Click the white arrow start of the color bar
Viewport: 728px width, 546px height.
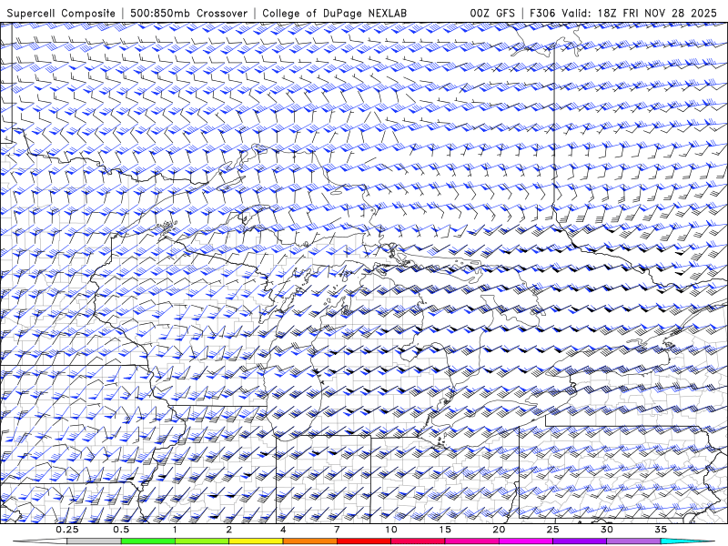tap(41, 541)
